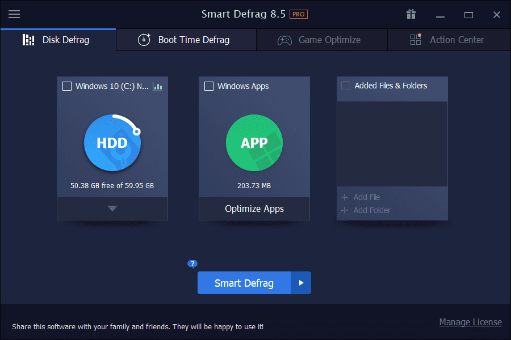Start the Smart Defrag button
The image size is (511, 340).
[x=244, y=283]
